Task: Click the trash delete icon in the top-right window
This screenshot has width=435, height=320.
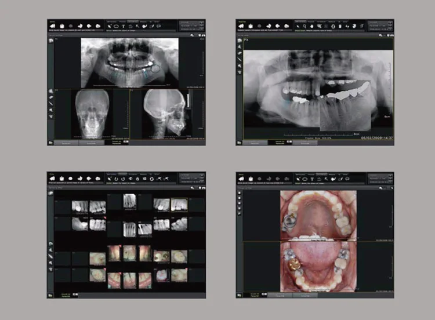Action: [x=340, y=26]
